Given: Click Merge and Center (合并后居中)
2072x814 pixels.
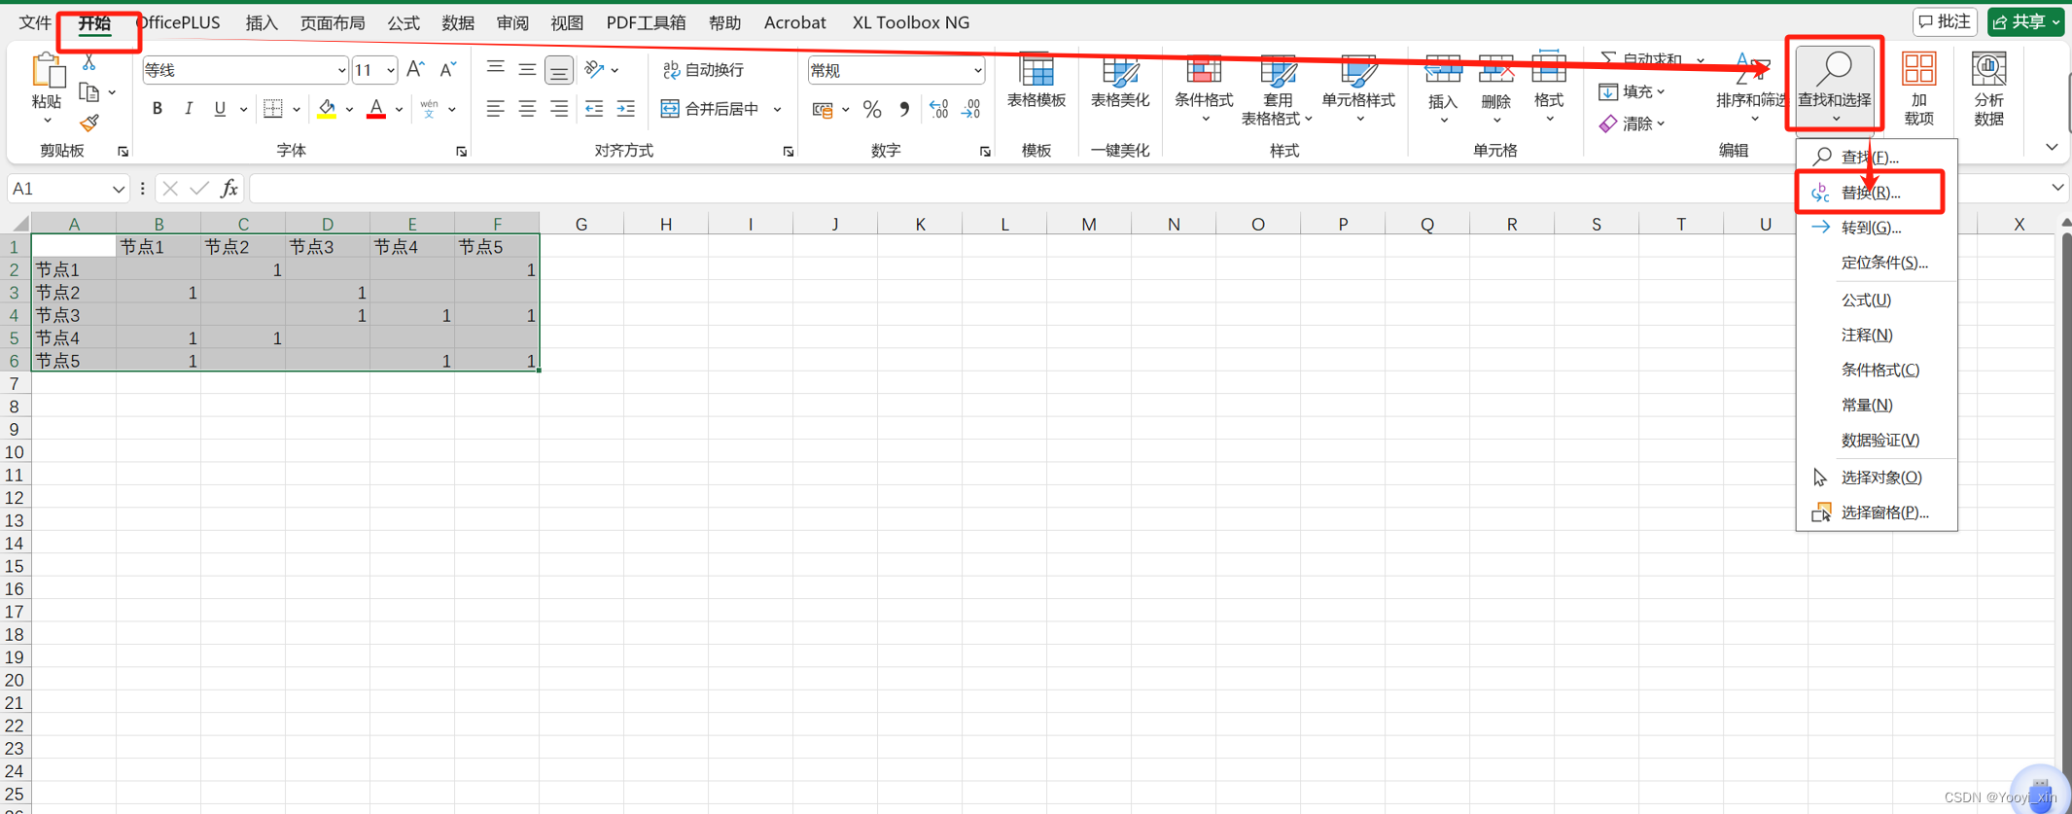Looking at the screenshot, I should coord(711,109).
